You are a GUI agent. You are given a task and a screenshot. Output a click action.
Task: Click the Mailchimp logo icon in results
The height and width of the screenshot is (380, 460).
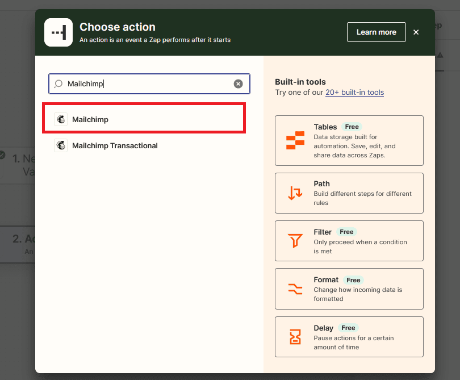click(61, 119)
